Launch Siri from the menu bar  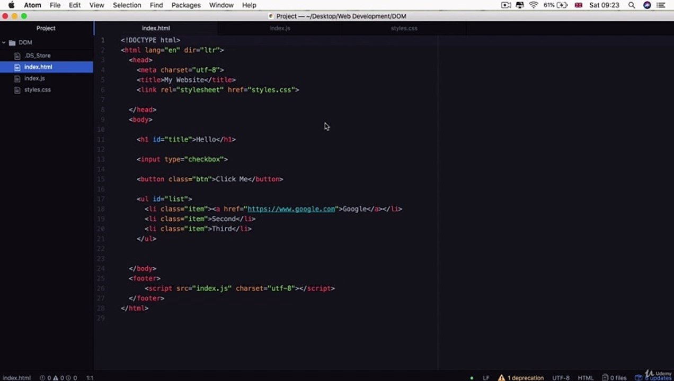(647, 5)
